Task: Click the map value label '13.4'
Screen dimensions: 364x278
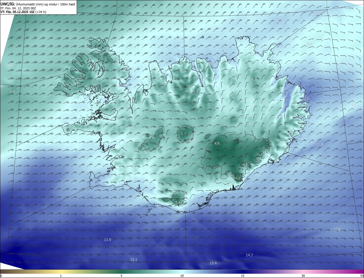Action: tap(213, 263)
